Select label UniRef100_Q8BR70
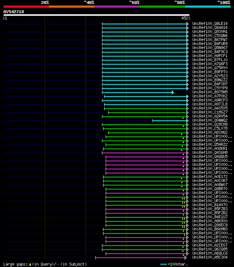Screen dimensions: 234x267 click(210, 189)
